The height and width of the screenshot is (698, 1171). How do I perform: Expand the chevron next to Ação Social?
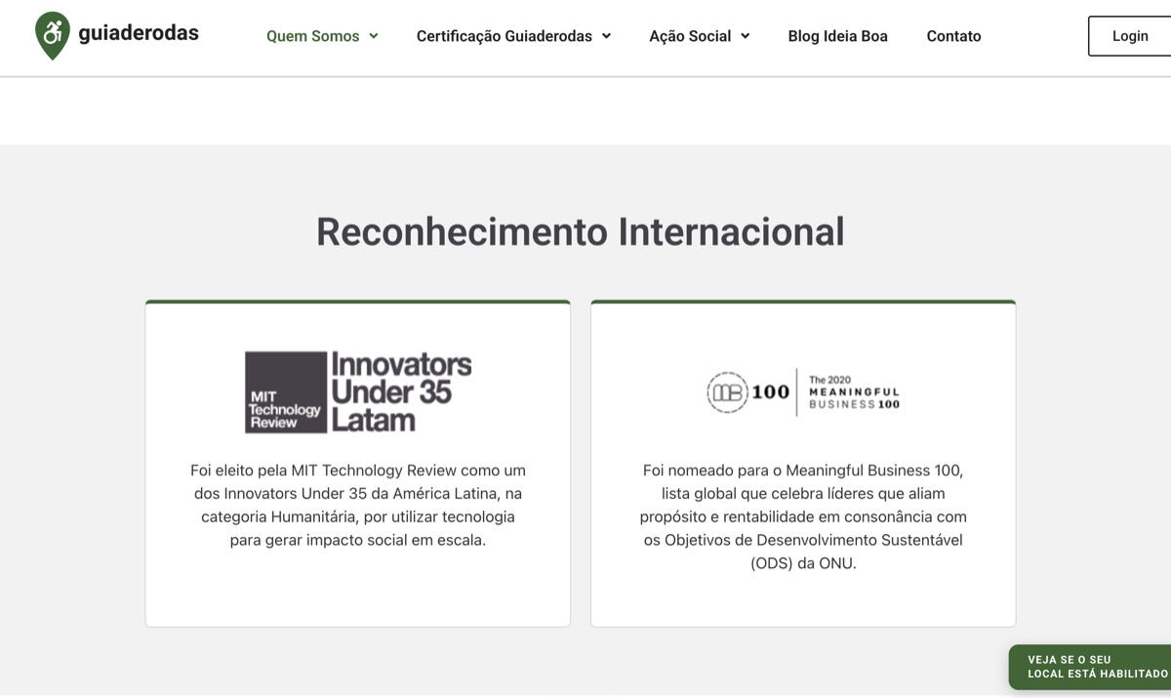click(745, 36)
